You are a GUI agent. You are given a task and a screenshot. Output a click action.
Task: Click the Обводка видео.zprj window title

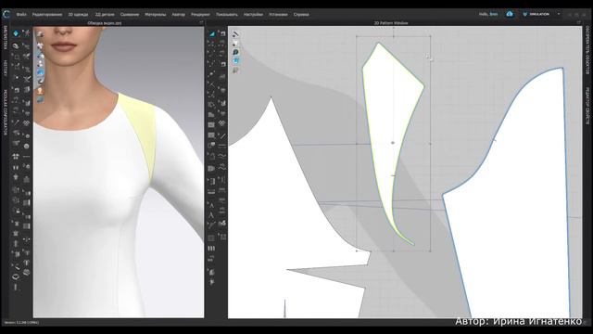(105, 23)
